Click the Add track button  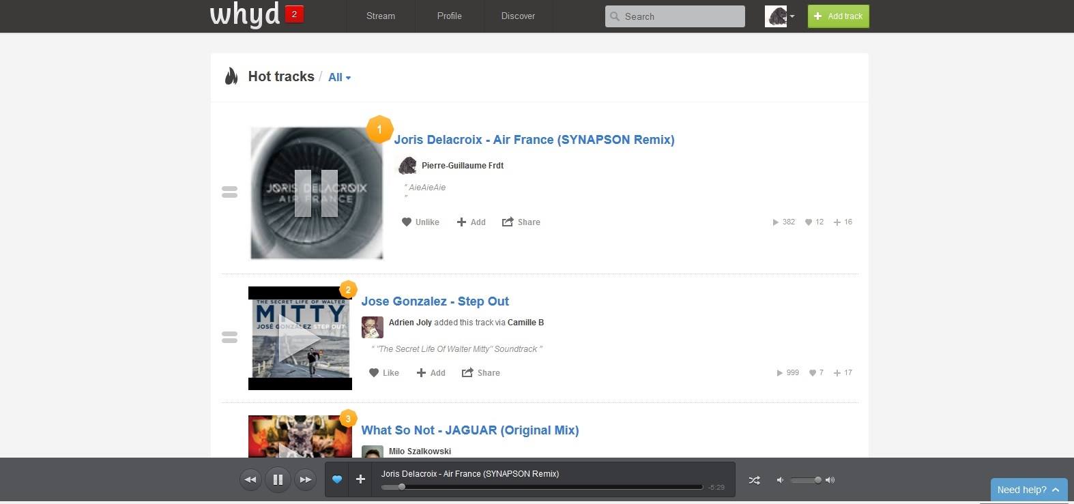point(839,16)
